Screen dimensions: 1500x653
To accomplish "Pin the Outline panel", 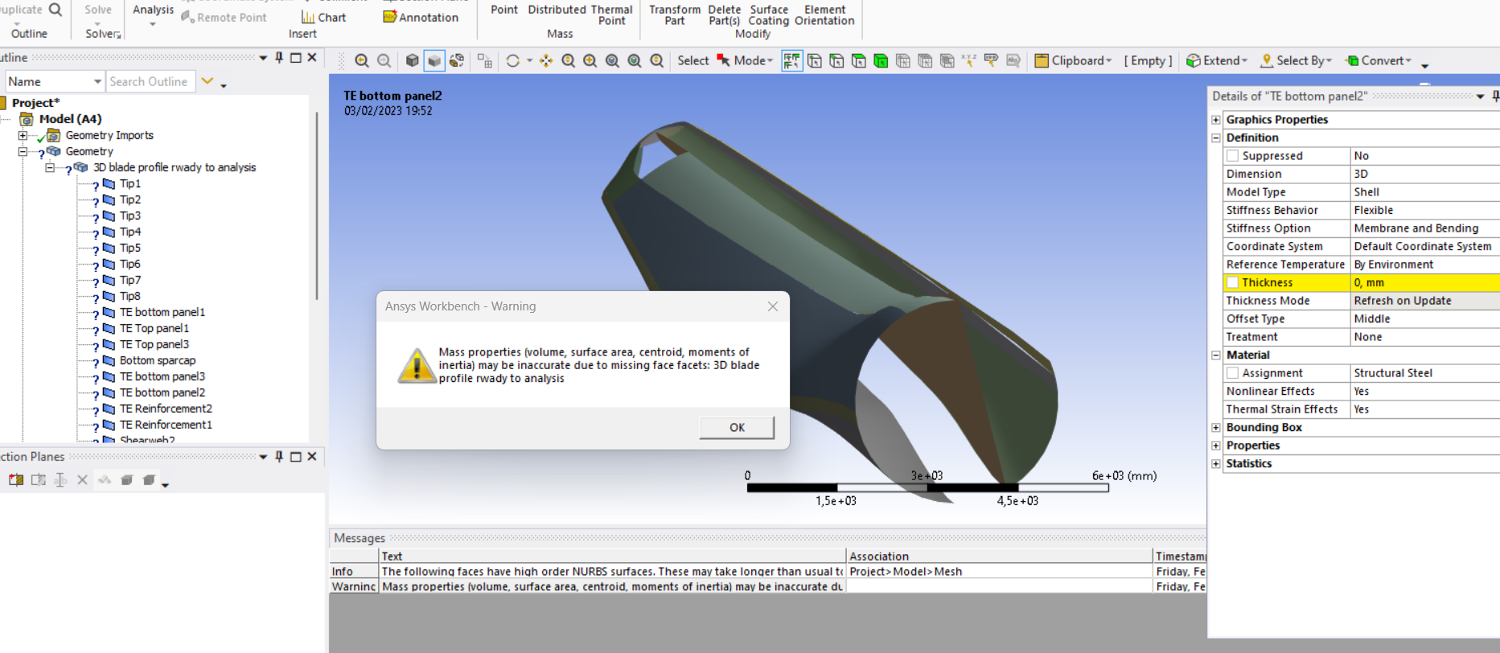I will pyautogui.click(x=279, y=57).
